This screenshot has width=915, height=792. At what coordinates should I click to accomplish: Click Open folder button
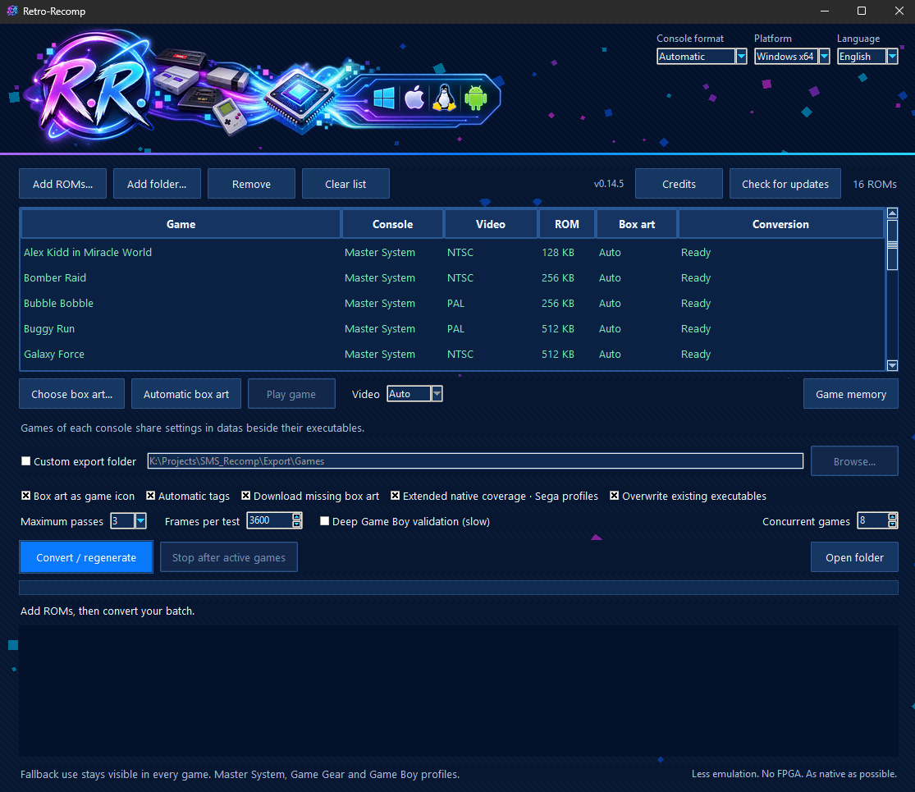point(854,557)
